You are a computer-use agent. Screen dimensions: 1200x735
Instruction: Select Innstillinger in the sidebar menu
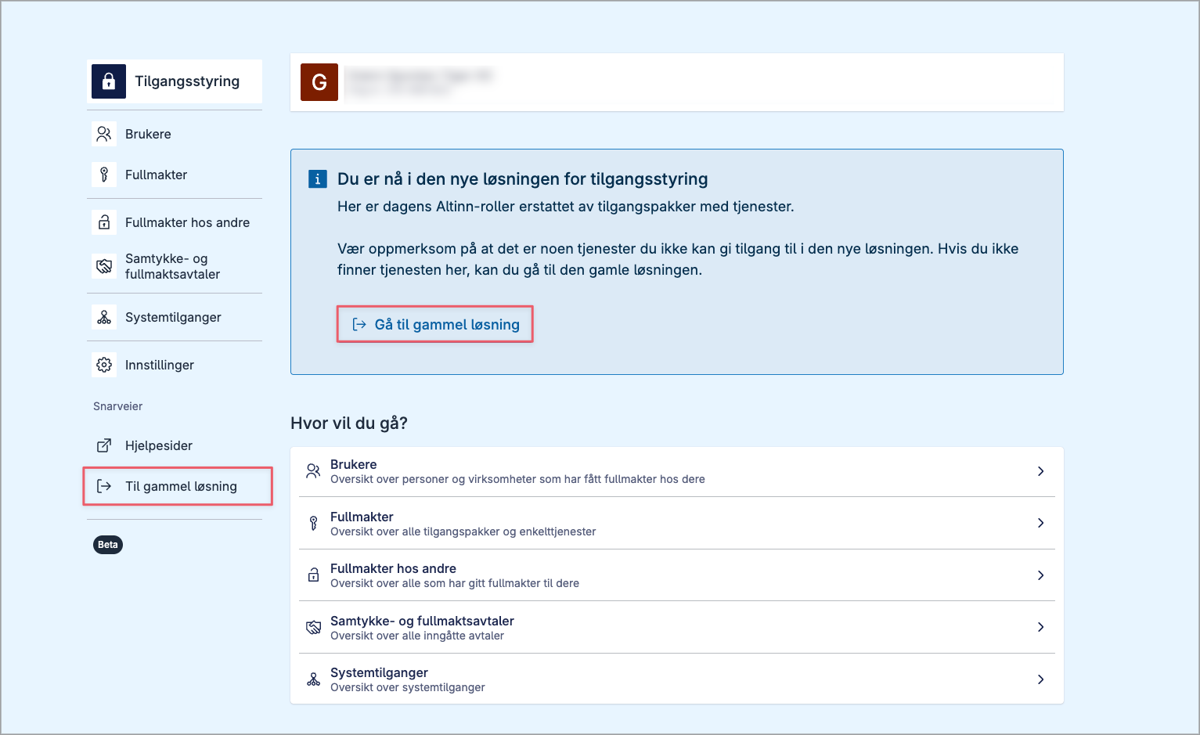[160, 365]
